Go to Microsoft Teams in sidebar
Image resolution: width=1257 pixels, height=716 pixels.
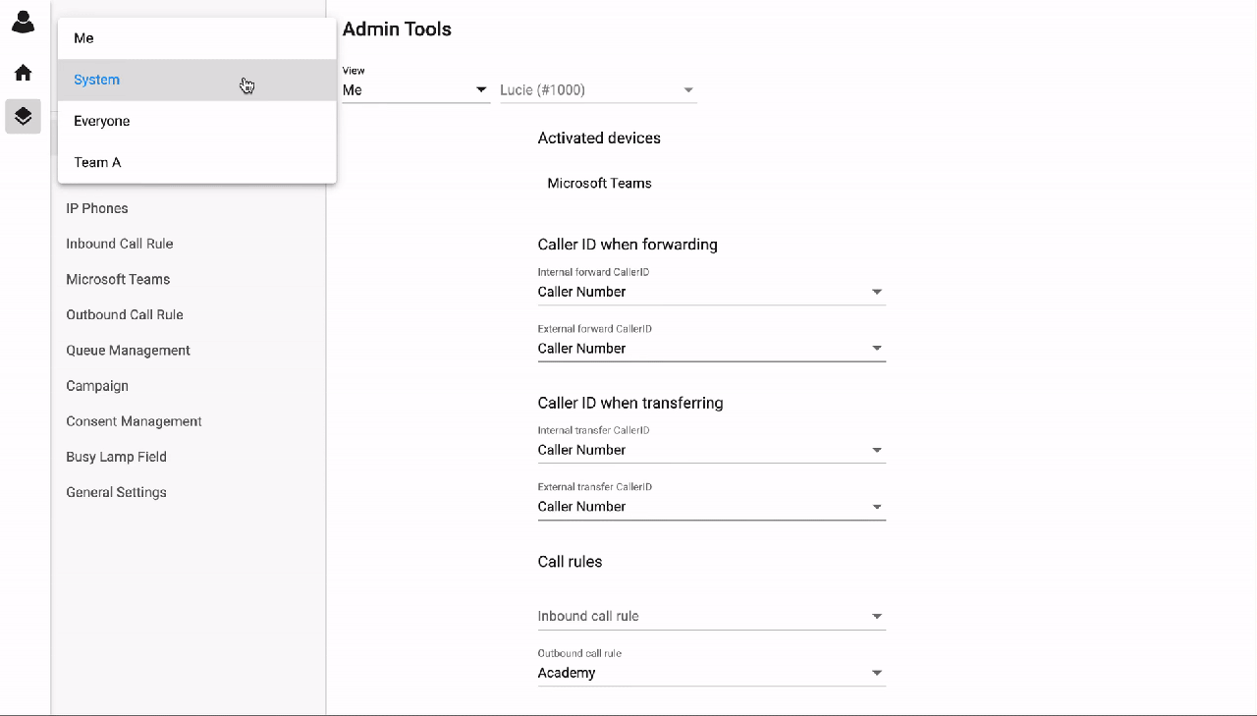(x=118, y=279)
